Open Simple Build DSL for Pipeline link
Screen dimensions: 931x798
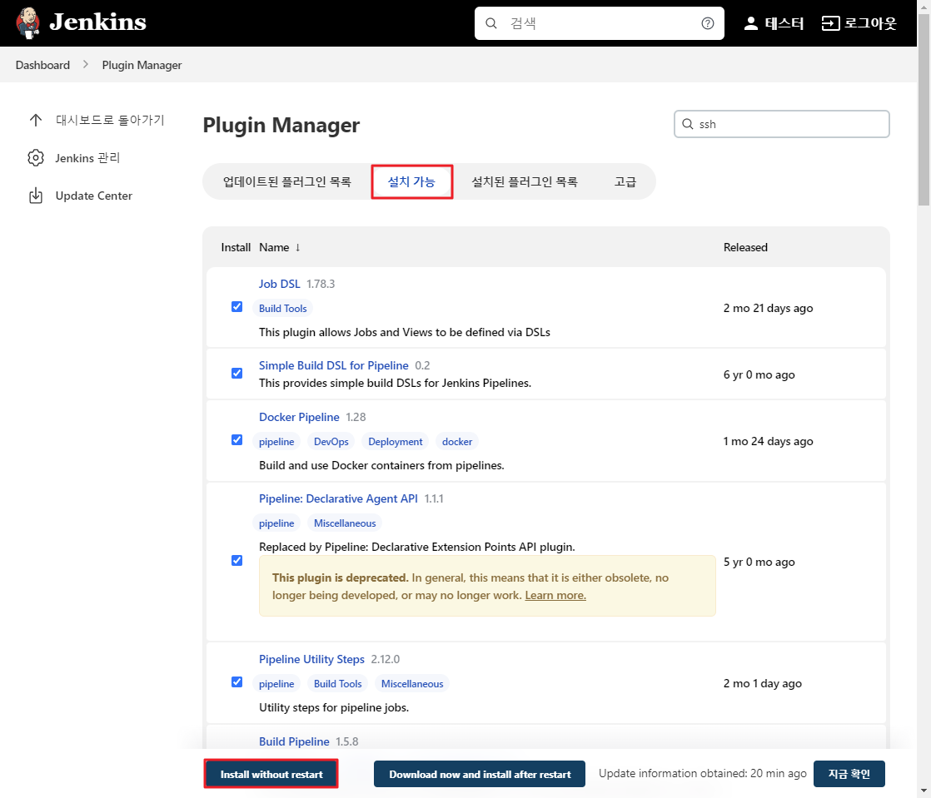pyautogui.click(x=334, y=365)
